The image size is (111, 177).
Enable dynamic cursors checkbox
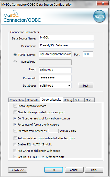tap(15, 106)
